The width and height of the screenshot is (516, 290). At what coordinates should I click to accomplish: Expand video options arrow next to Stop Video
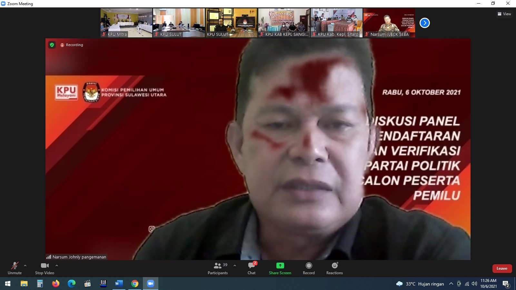pyautogui.click(x=57, y=266)
